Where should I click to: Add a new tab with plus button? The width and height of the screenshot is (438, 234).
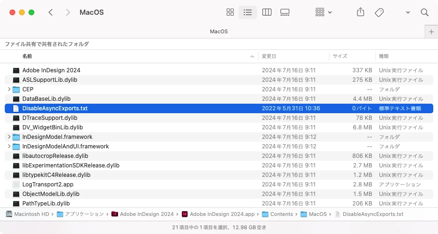click(431, 31)
